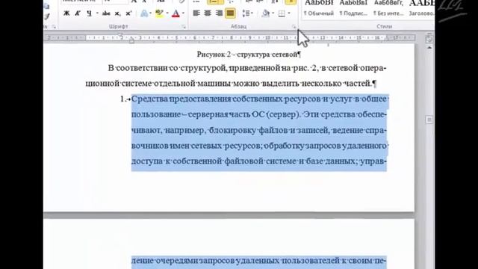The height and width of the screenshot is (269, 478).
Task: Apply strikethrough to selected text
Action: 106,13
